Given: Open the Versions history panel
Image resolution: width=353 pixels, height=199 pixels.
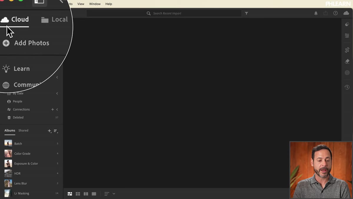Looking at the screenshot, I should coord(347,87).
